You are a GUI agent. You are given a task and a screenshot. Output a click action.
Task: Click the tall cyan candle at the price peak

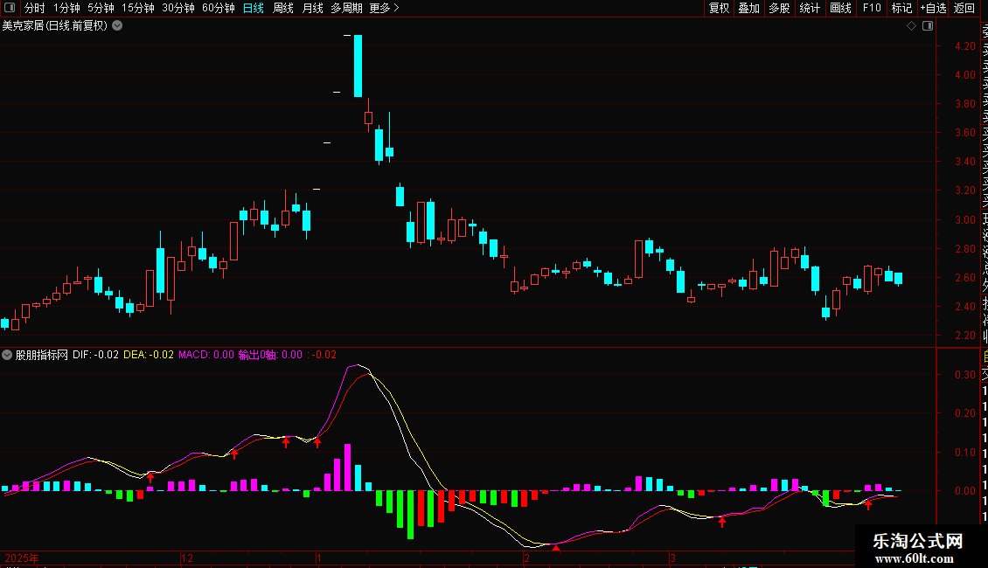pos(358,66)
